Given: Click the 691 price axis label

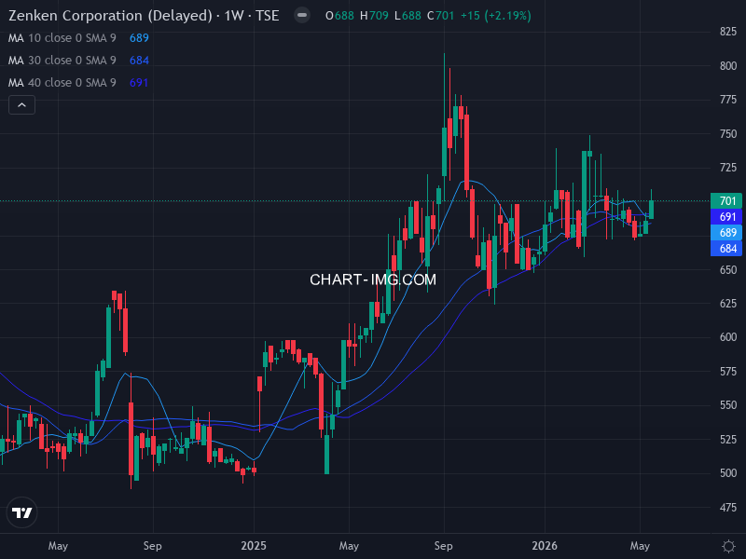Looking at the screenshot, I should 726,217.
